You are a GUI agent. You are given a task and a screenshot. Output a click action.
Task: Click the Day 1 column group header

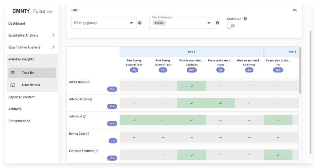coord(191,52)
